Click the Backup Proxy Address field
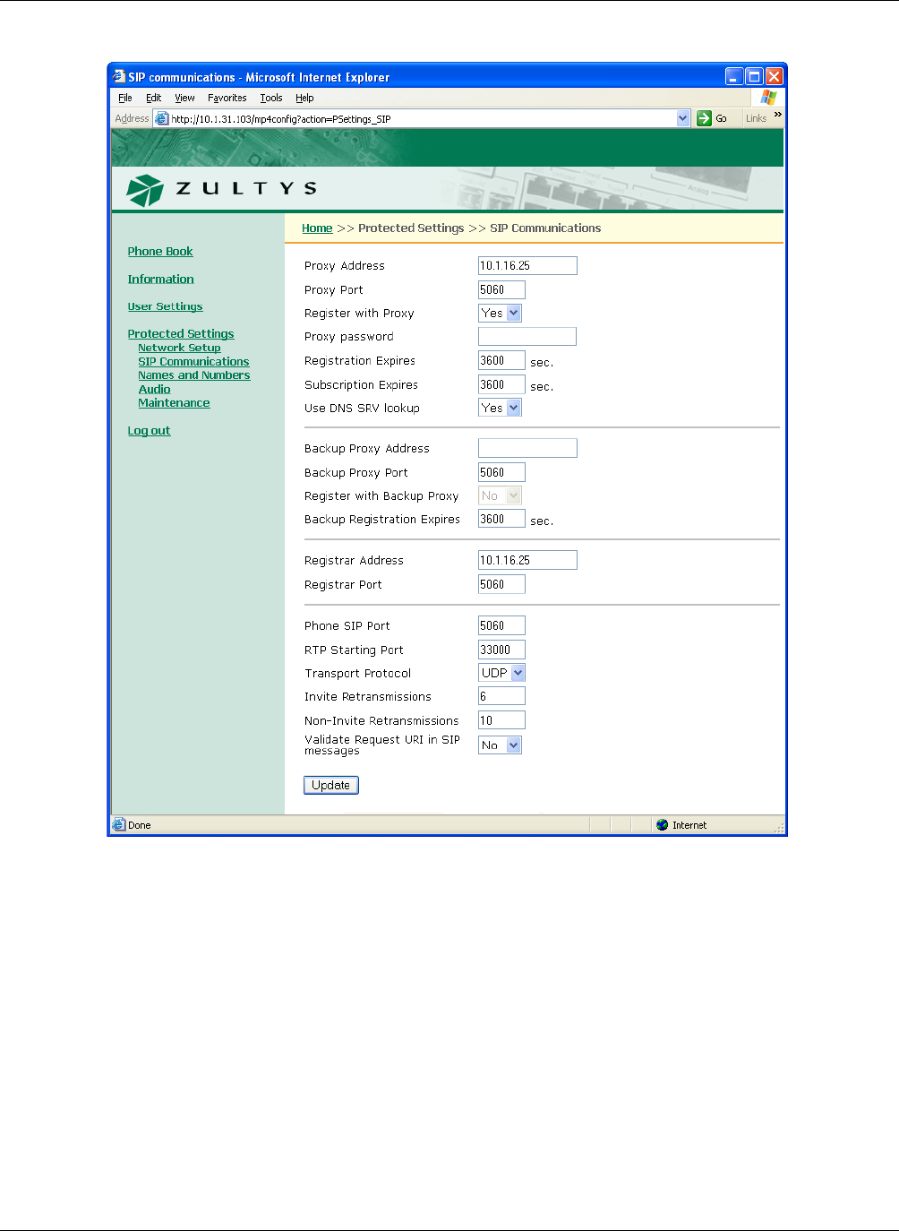 527,448
